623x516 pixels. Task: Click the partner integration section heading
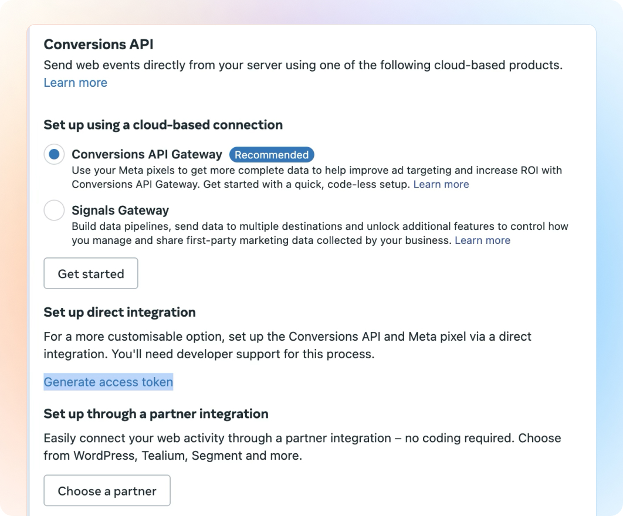(x=156, y=414)
